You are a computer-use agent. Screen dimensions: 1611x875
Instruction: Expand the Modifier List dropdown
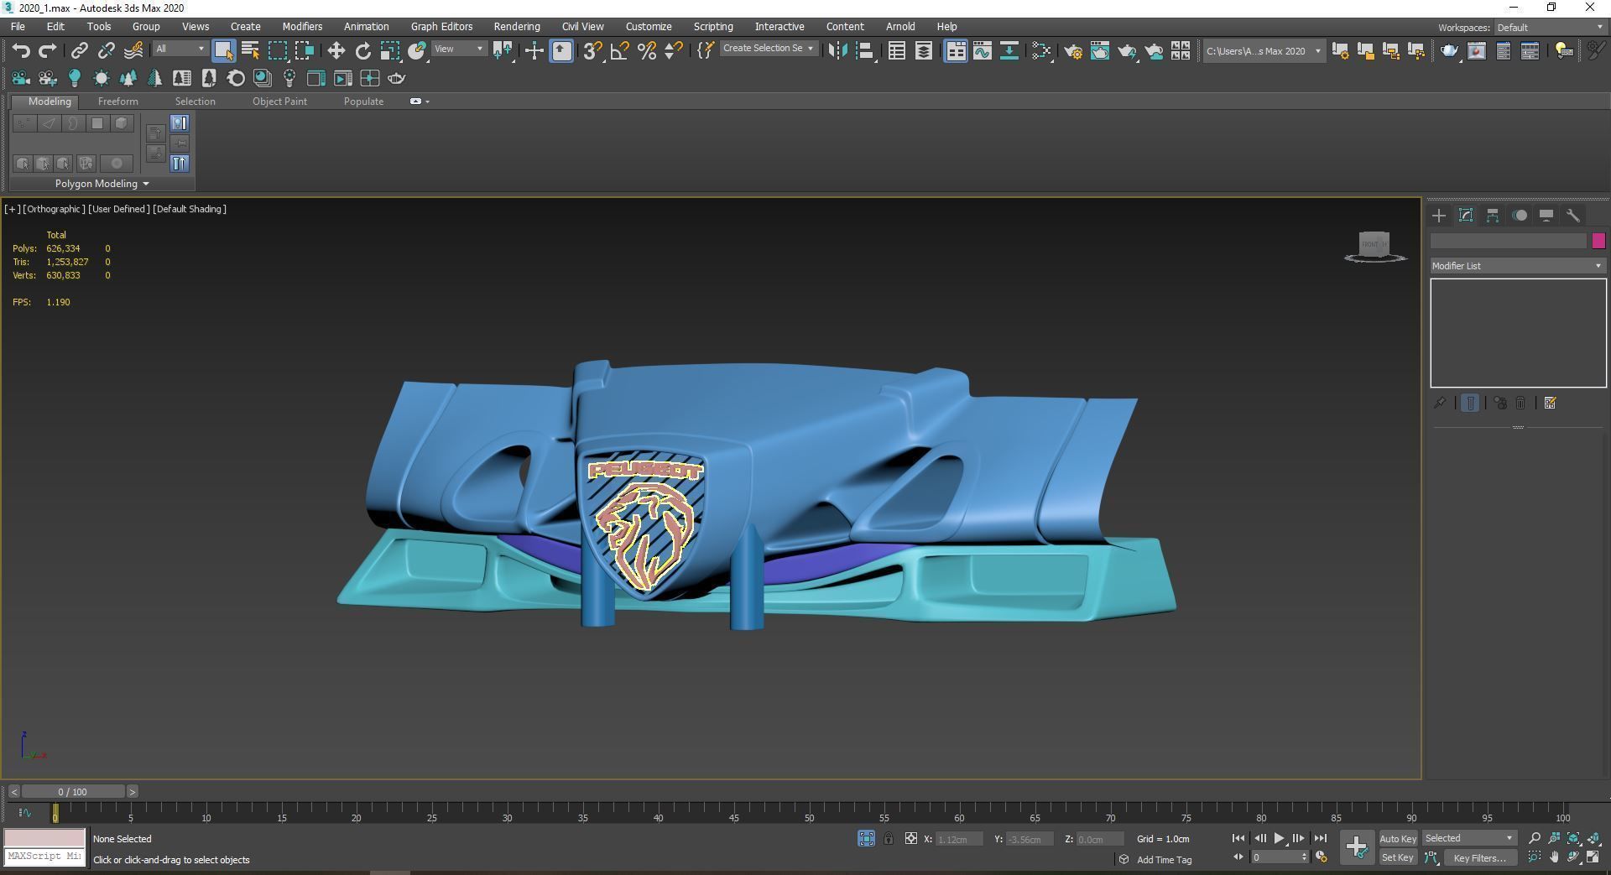click(1517, 266)
